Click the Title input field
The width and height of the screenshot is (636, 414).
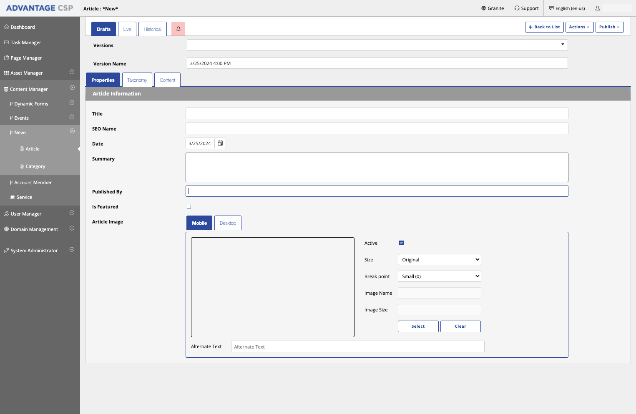pos(377,113)
